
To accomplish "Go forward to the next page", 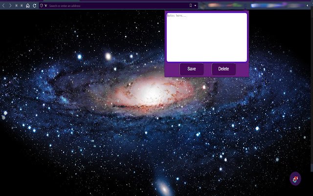I will [x=10, y=6].
